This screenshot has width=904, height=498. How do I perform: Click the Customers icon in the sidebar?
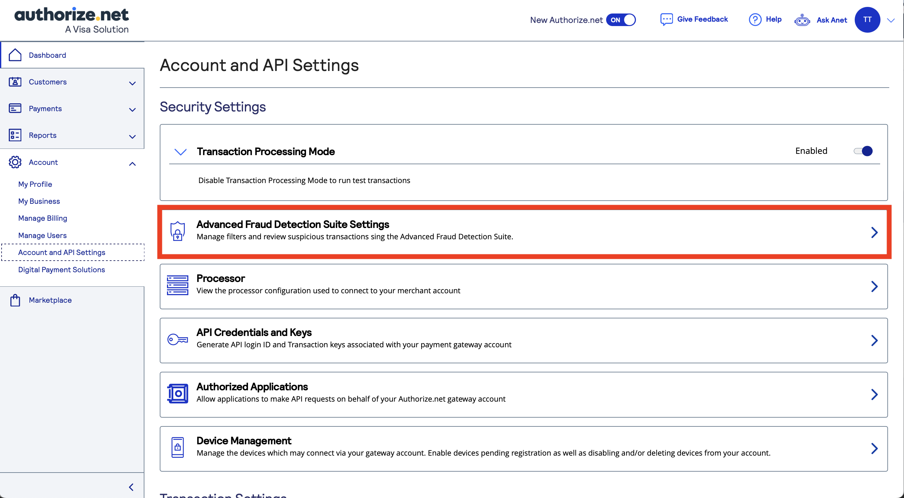15,82
